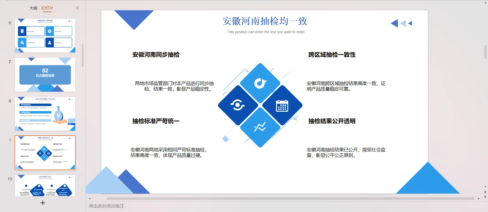488x212 pixels.
Task: Select the heading '安徽河南同步抽检'
Action: [156, 55]
